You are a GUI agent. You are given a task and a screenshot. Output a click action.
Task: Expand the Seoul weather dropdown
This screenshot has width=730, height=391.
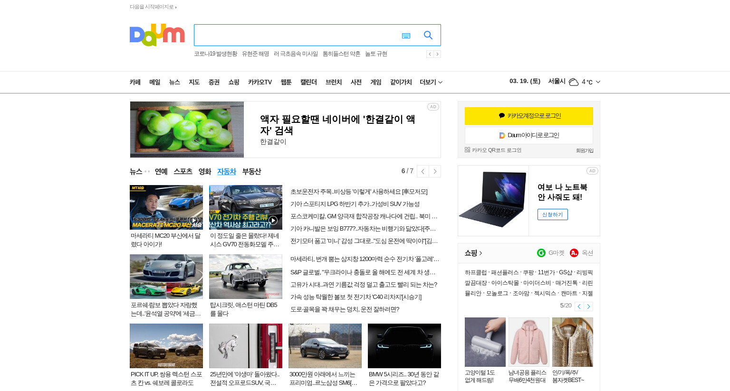point(598,82)
